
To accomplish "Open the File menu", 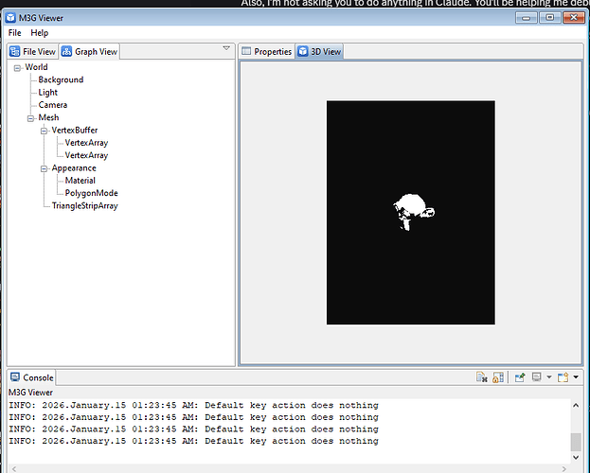I will pyautogui.click(x=14, y=33).
